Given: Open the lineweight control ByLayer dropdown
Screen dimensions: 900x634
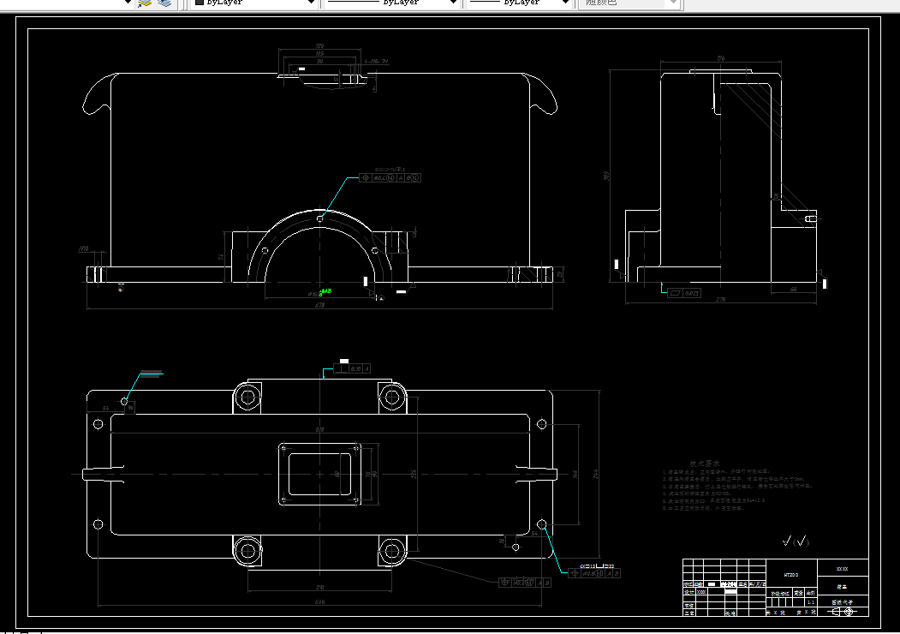Looking at the screenshot, I should [519, 3].
